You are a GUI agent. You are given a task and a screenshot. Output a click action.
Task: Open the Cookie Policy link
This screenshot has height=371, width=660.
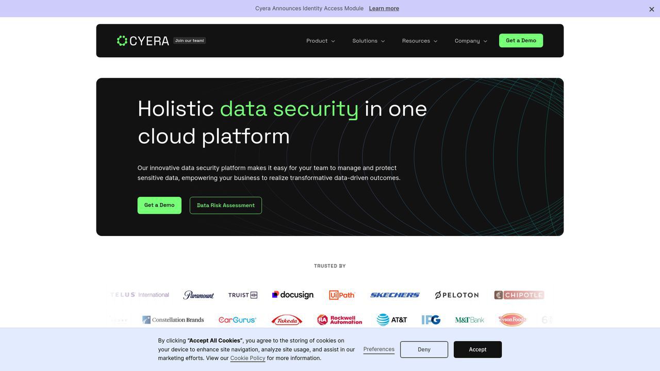coord(247,358)
